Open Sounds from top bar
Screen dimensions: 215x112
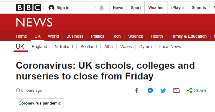[199, 8]
